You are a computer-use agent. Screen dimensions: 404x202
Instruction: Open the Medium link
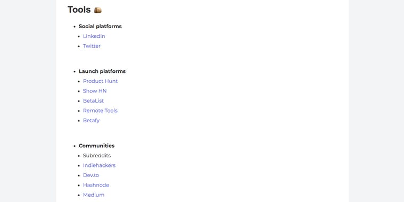pyautogui.click(x=94, y=195)
